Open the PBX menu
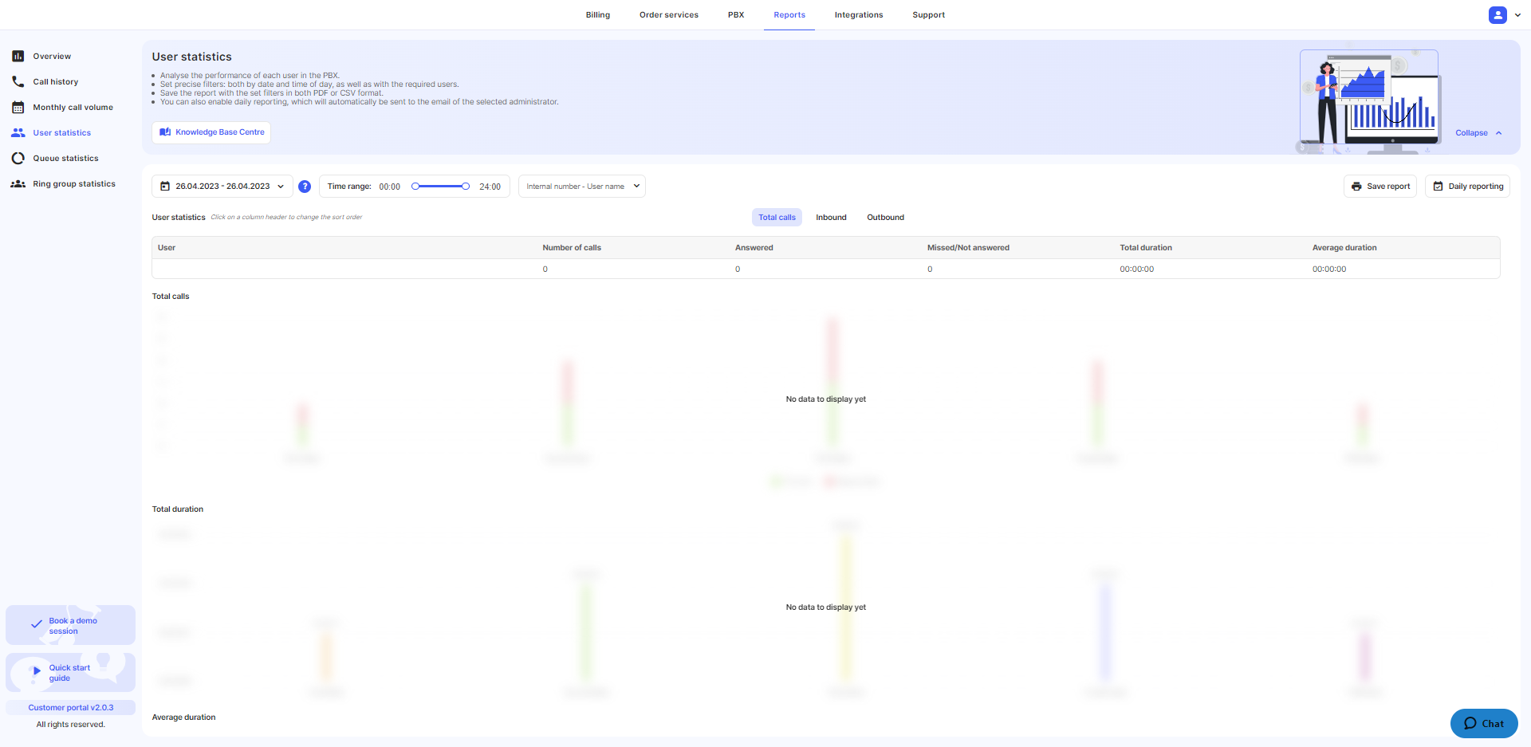 pyautogui.click(x=736, y=14)
